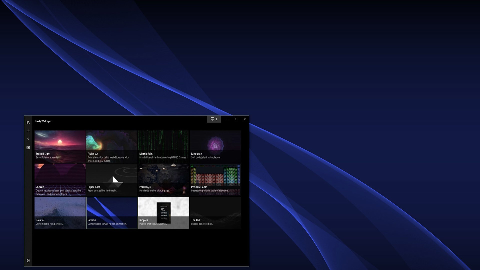Select the Eternal Light wallpaper

pyautogui.click(x=60, y=146)
